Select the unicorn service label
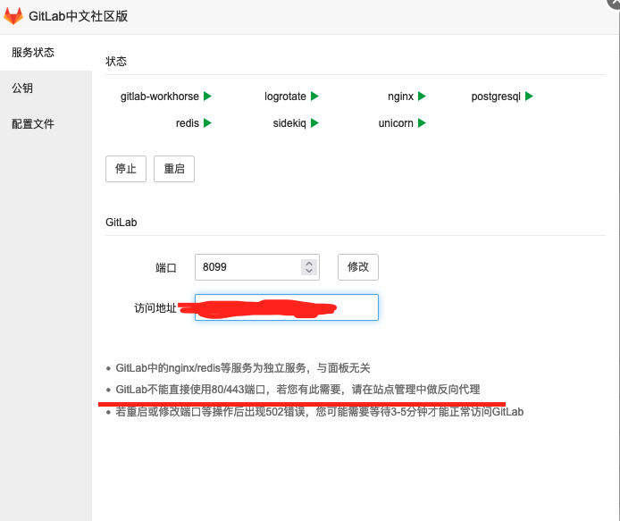Image resolution: width=620 pixels, height=521 pixels. pos(396,123)
